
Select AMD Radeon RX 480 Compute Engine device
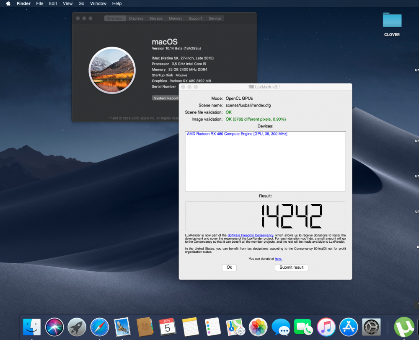click(237, 134)
